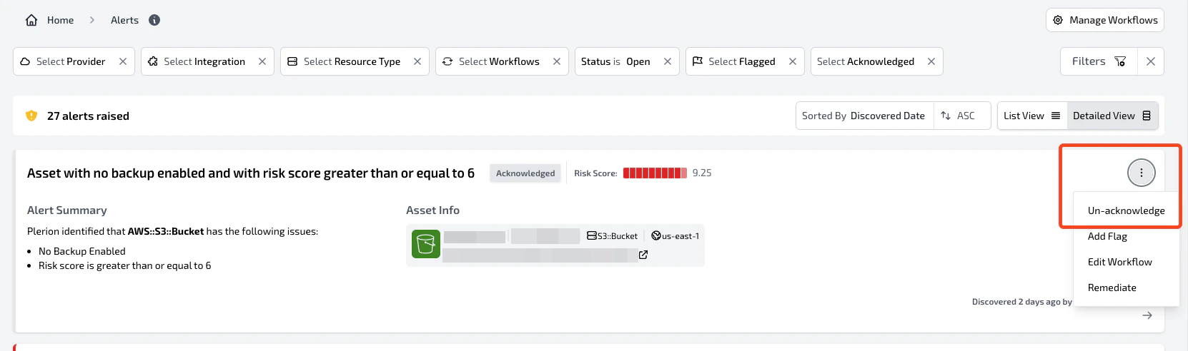
Task: Switch to Detailed View
Action: [1112, 116]
